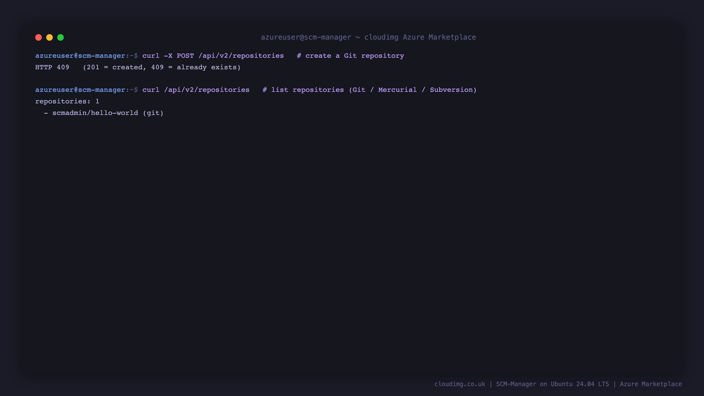
Task: Click the 'repositories: 1' output line
Action: pos(67,101)
